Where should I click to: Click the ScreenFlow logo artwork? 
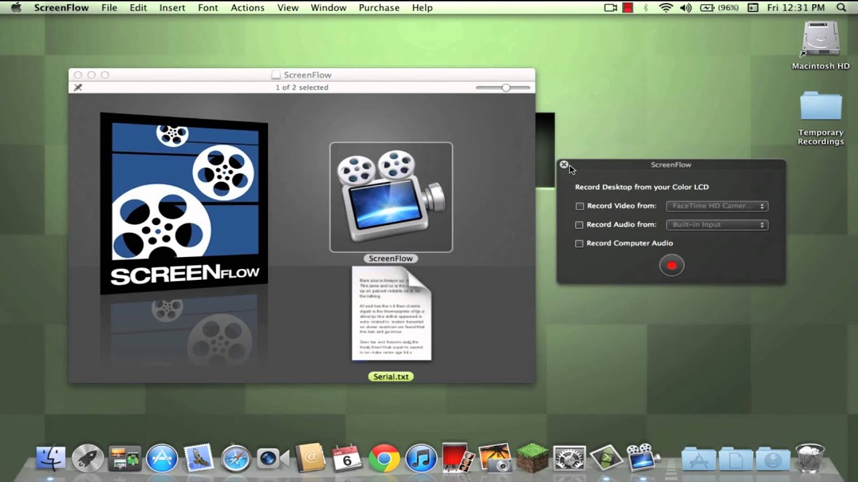[184, 203]
